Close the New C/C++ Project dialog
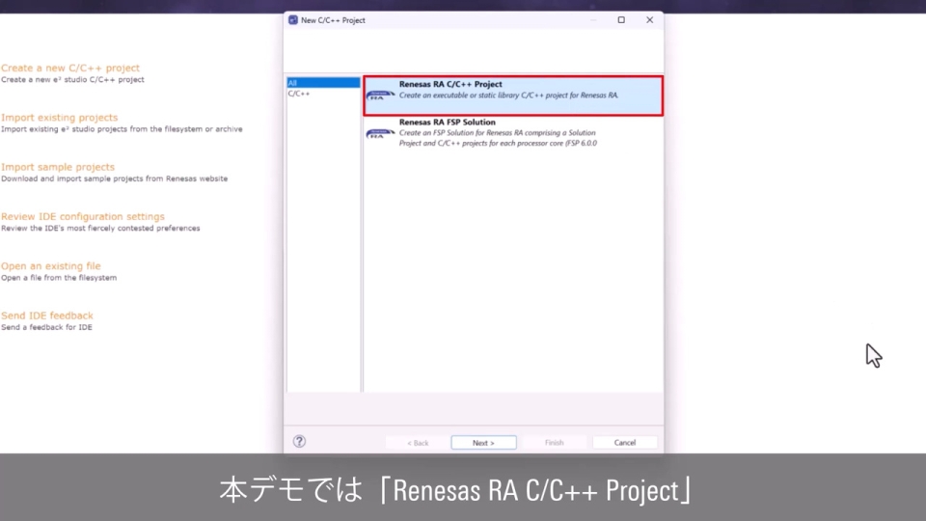926x521 pixels. point(649,20)
